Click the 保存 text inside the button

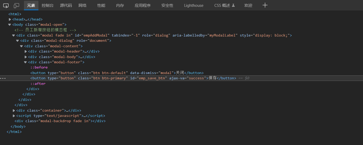pyautogui.click(x=213, y=78)
